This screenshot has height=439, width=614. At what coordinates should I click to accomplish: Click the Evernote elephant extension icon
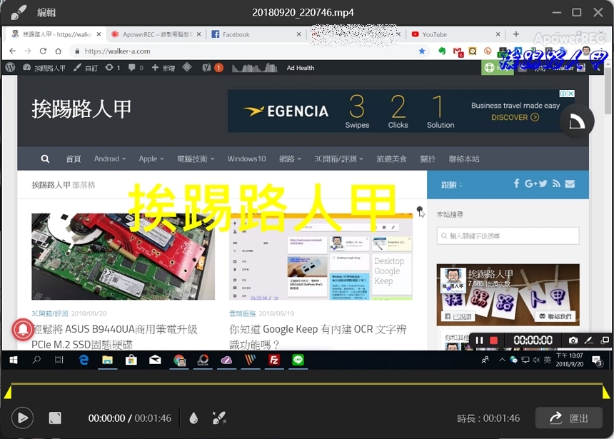tap(442, 51)
